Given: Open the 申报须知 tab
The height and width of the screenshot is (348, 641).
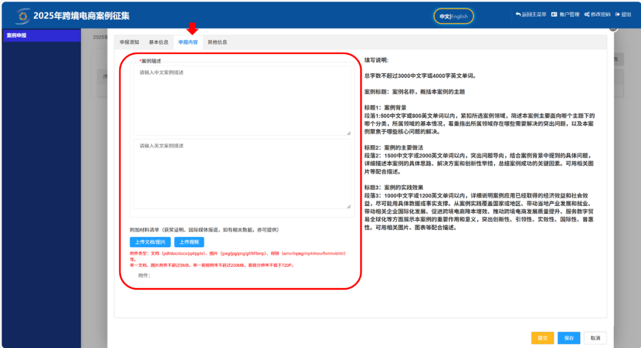Looking at the screenshot, I should [x=129, y=42].
